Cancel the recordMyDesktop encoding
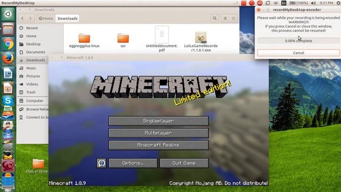Viewport: 341px width, 192px height. tap(298, 53)
